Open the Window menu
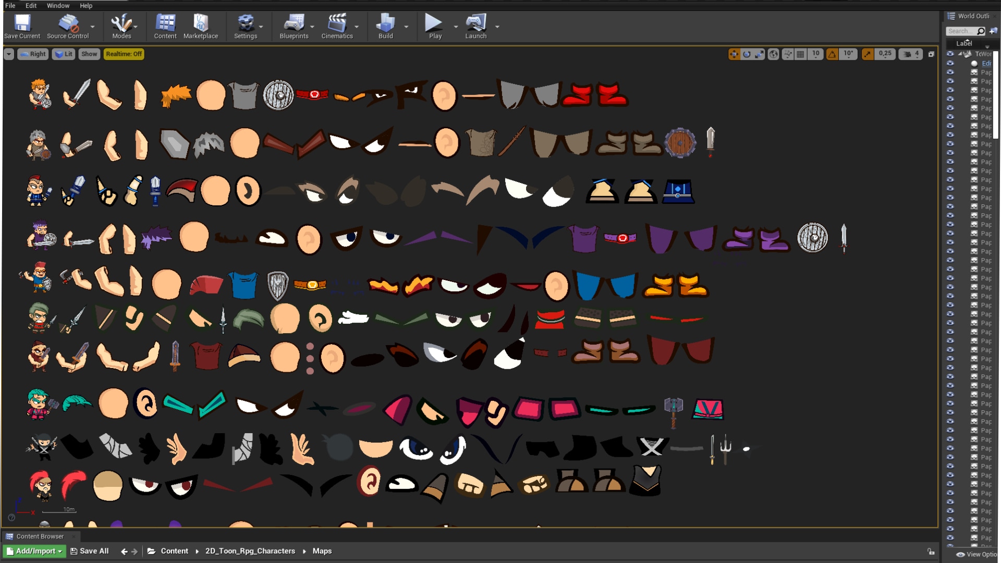This screenshot has width=1001, height=563. tap(58, 5)
